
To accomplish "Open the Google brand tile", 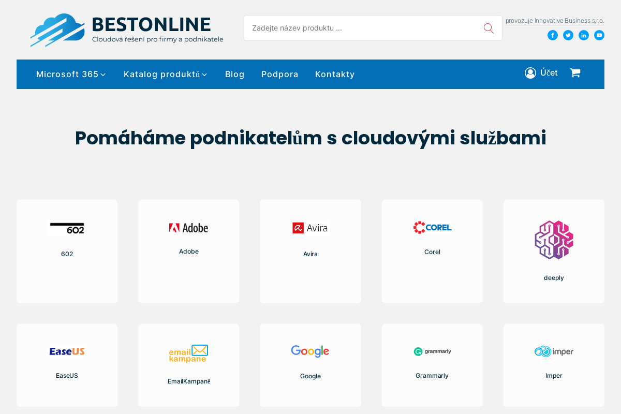I will pos(310,365).
